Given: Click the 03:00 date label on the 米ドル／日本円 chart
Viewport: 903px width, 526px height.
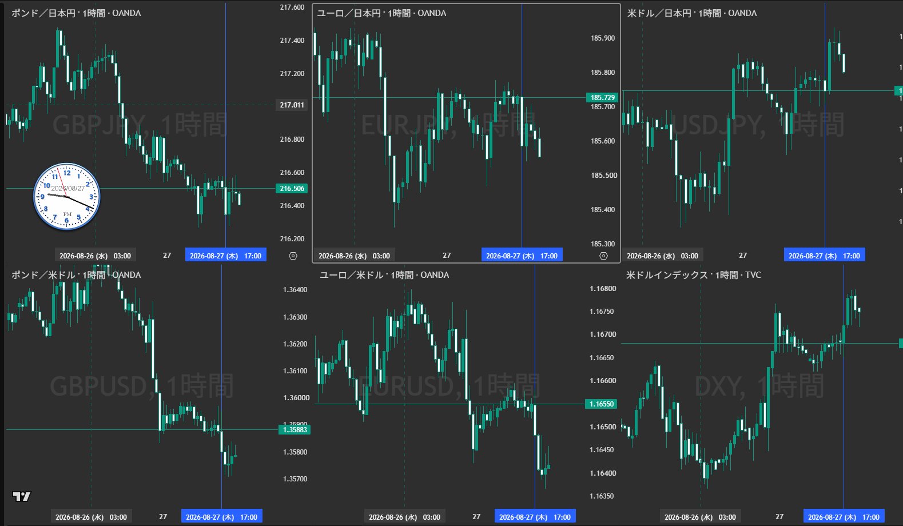Looking at the screenshot, I should tap(662, 256).
